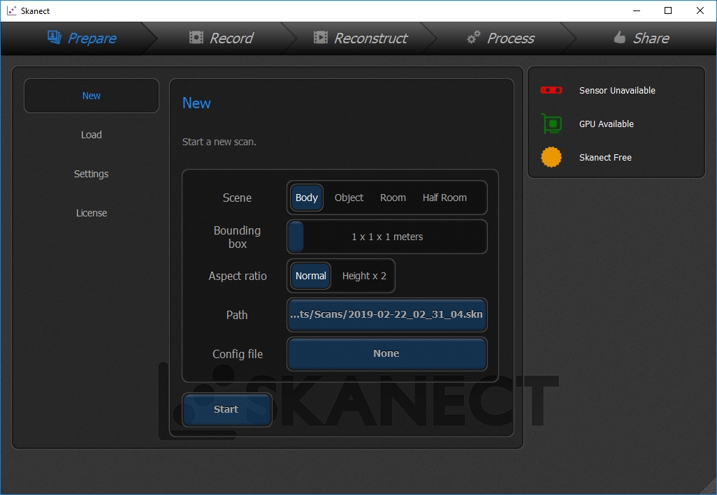717x495 pixels.
Task: Minimize the Skanect window
Action: coord(637,10)
